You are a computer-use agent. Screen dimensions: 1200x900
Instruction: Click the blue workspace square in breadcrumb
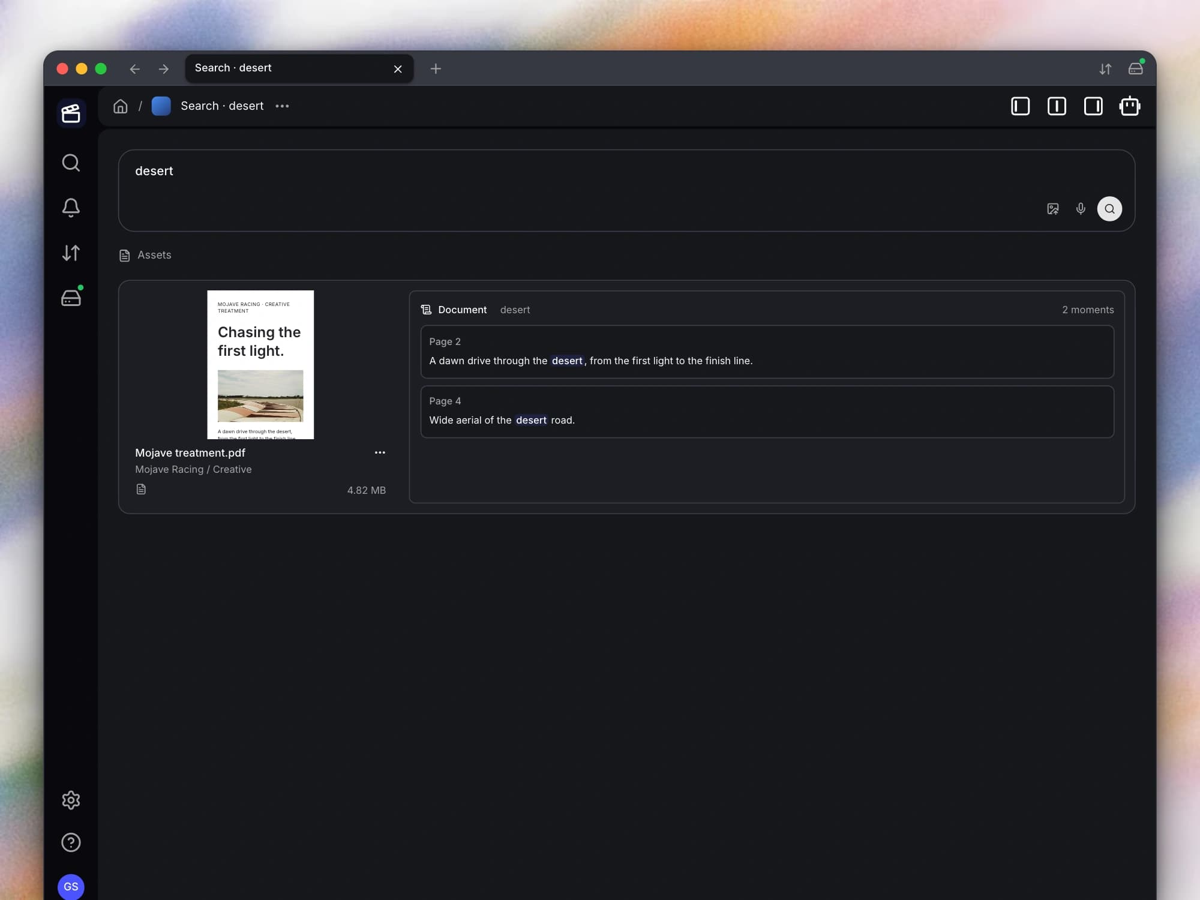(x=161, y=106)
